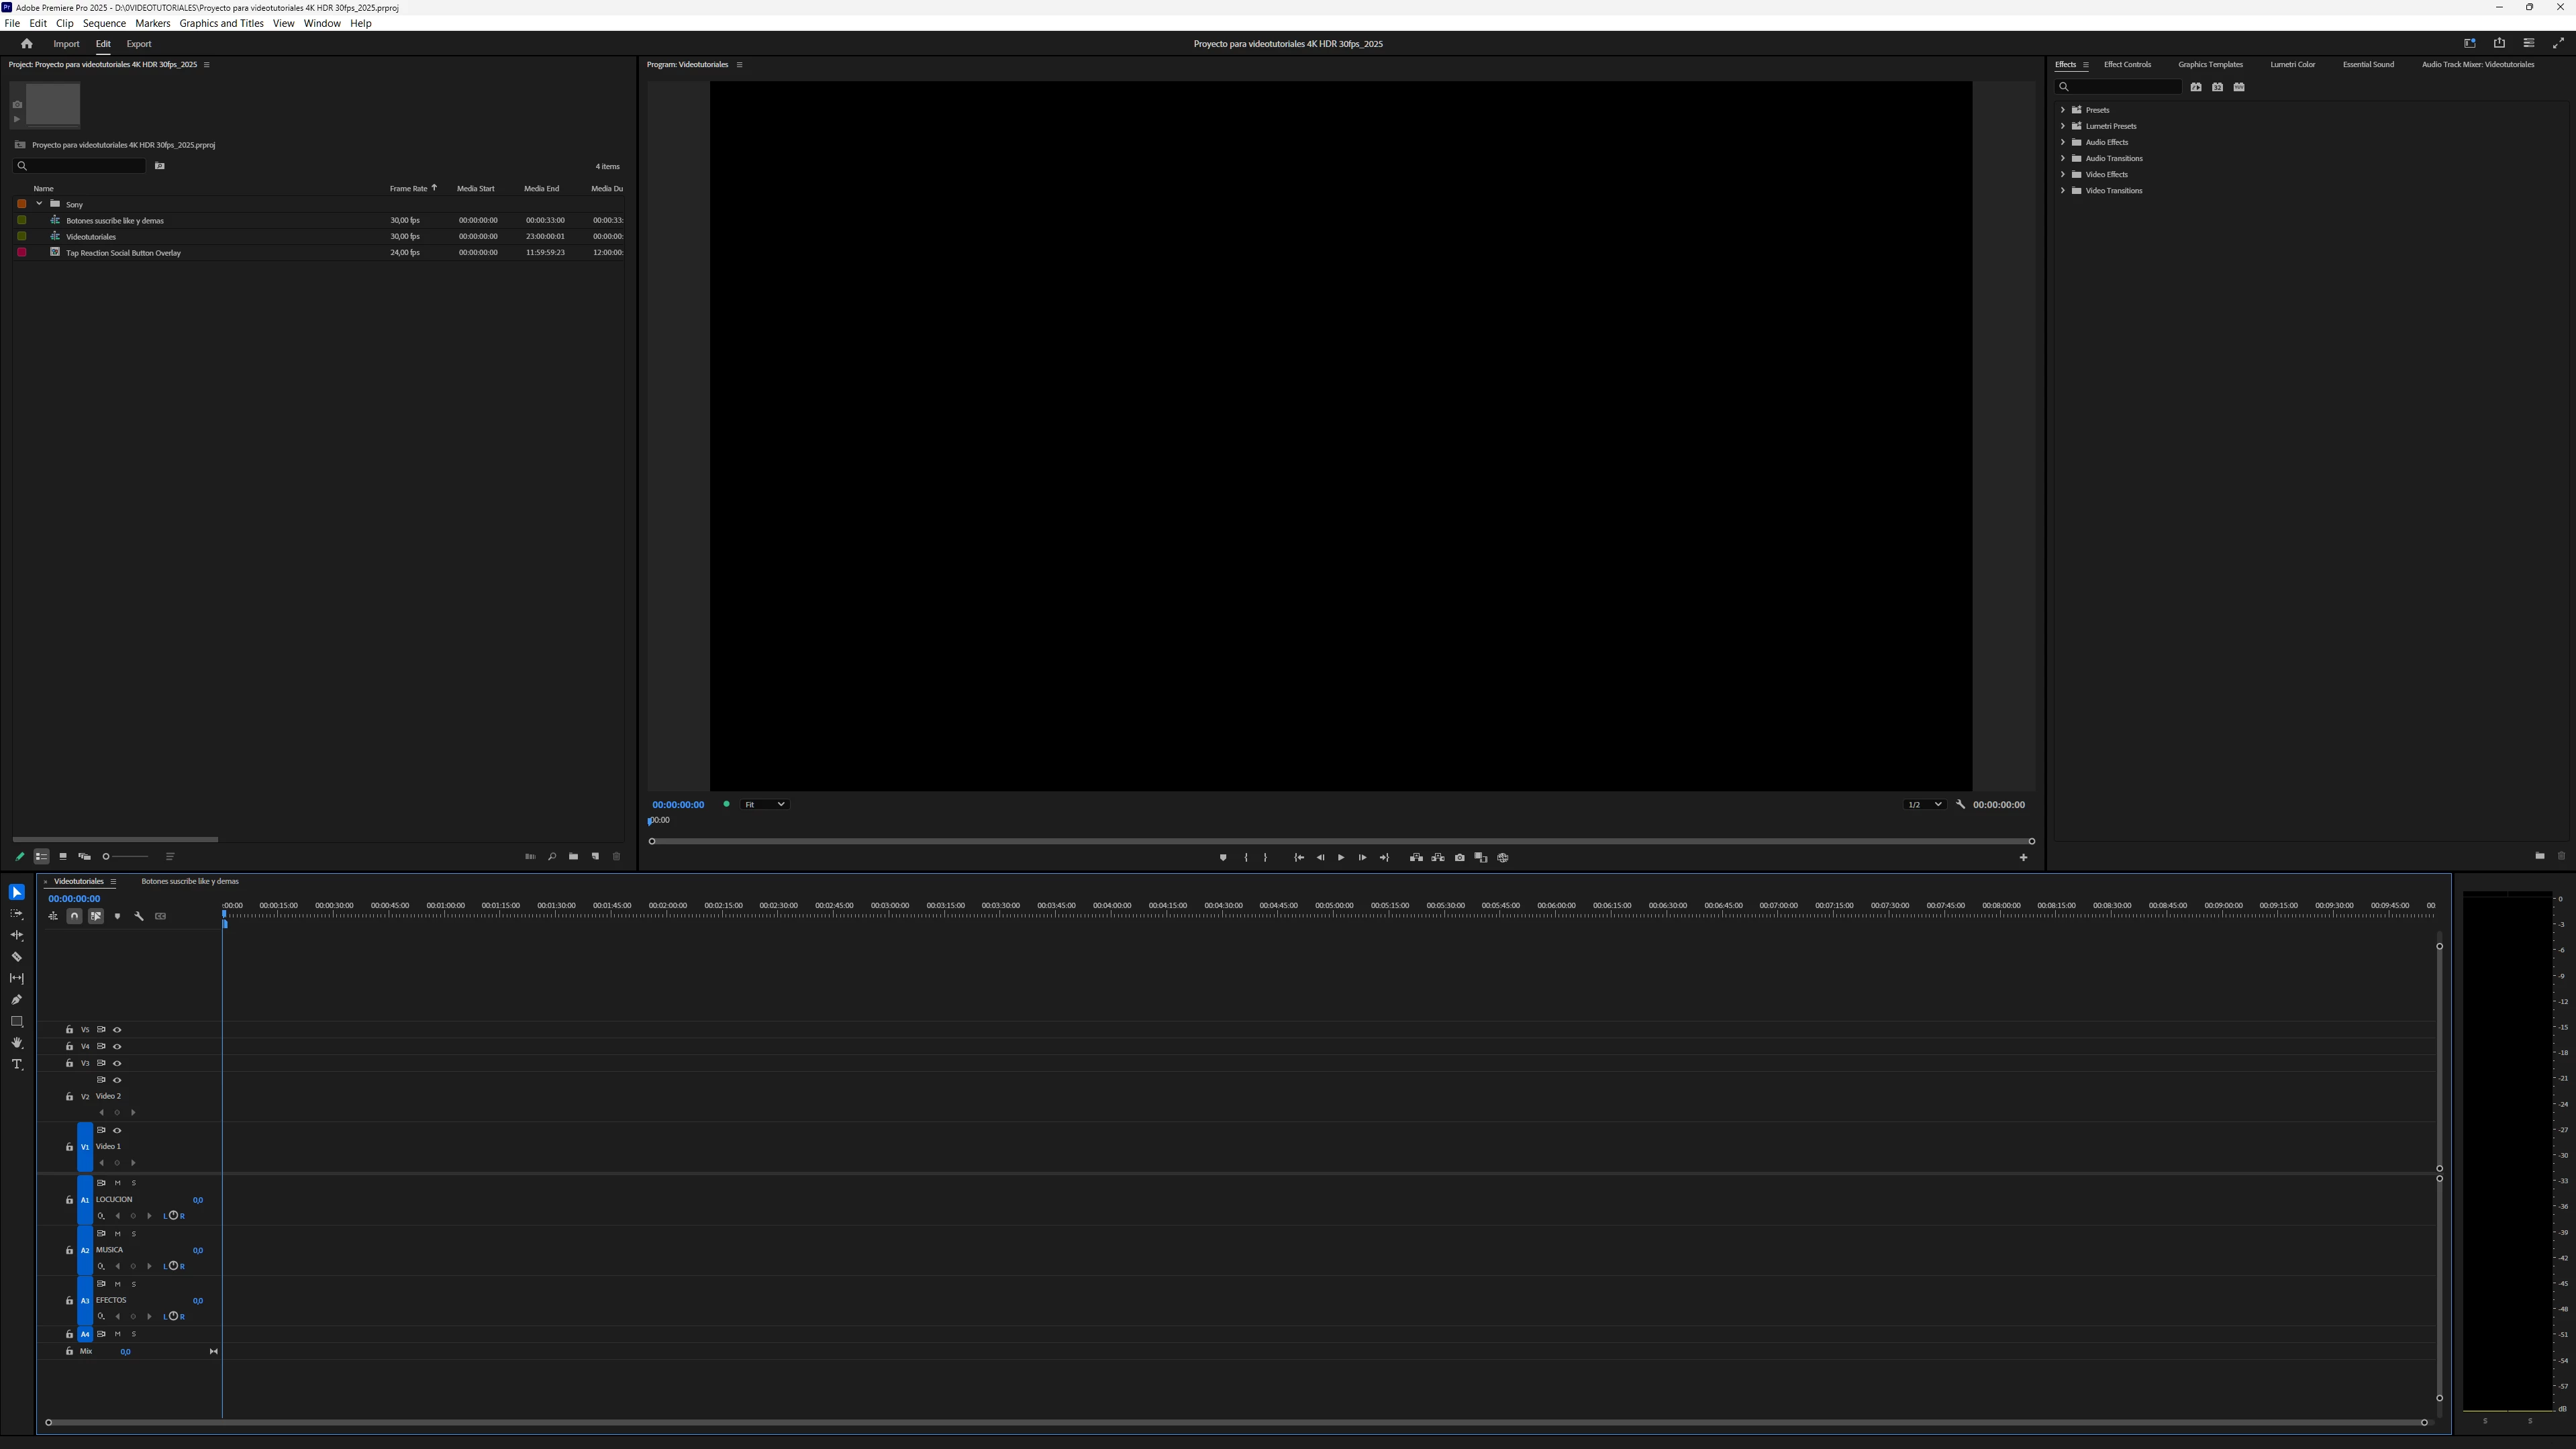Viewport: 2576px width, 1449px height.
Task: Select the Razor tool
Action: point(17,957)
